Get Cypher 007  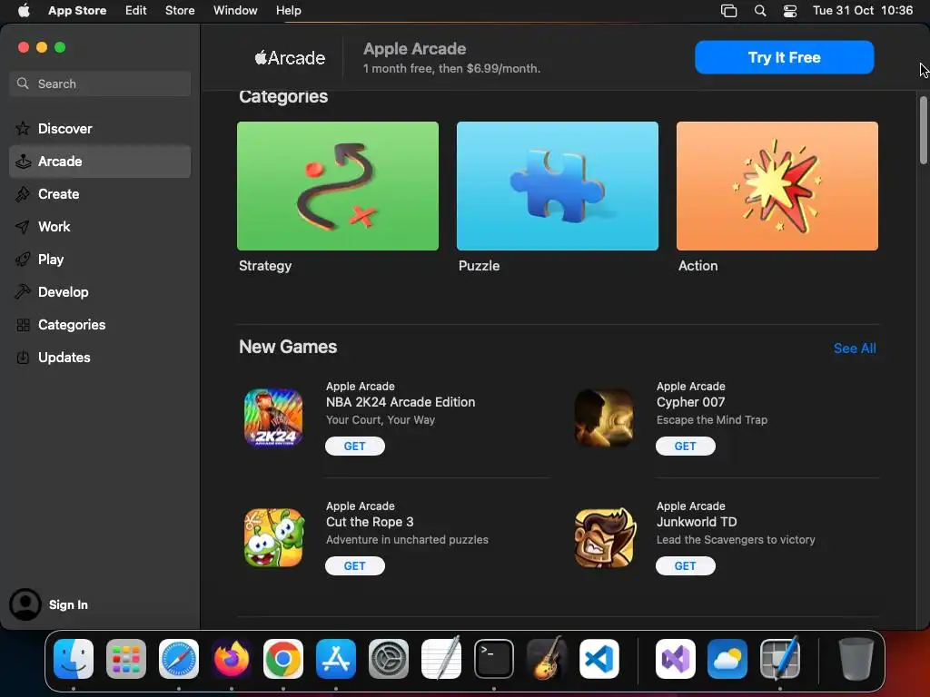click(685, 446)
